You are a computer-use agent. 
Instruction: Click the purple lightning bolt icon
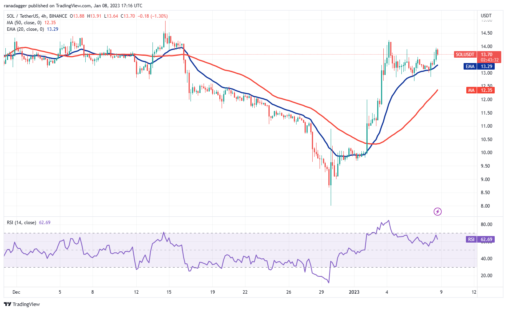click(437, 211)
